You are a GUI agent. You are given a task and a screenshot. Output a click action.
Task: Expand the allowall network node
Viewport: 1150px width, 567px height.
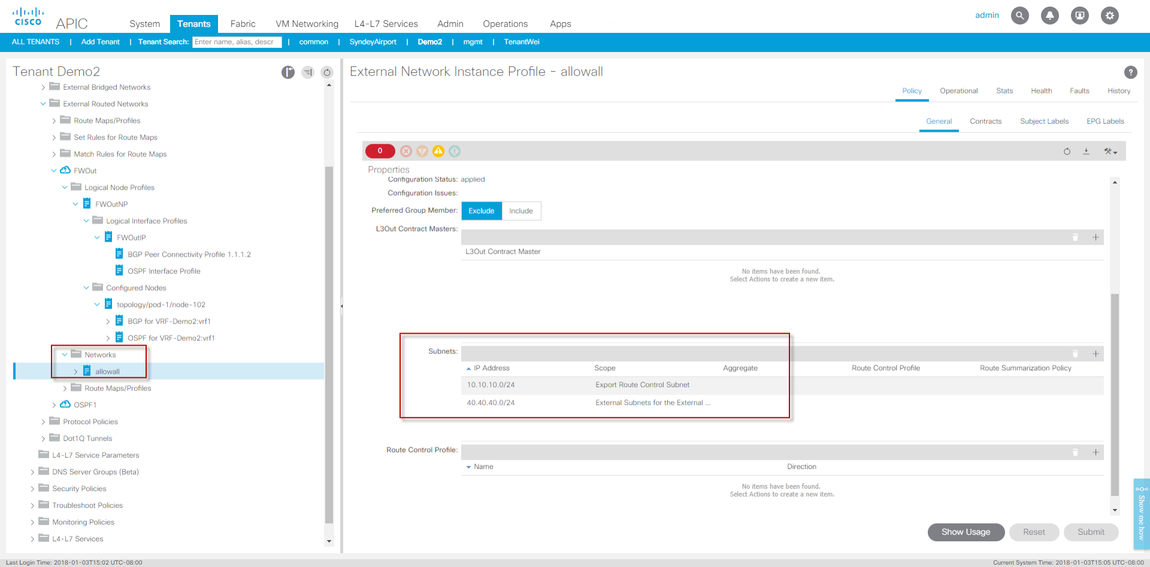pos(75,372)
